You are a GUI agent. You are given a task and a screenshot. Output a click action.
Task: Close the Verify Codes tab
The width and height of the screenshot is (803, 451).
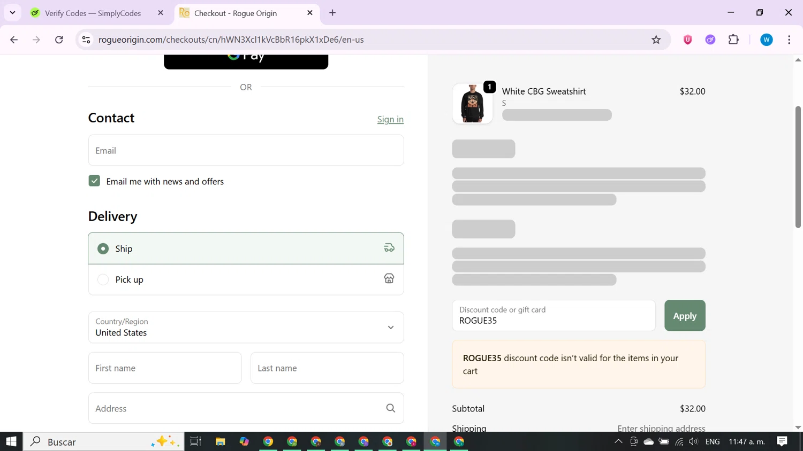tap(161, 13)
